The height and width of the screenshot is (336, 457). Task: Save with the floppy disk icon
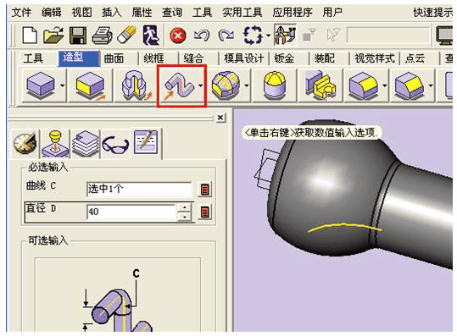[x=78, y=36]
